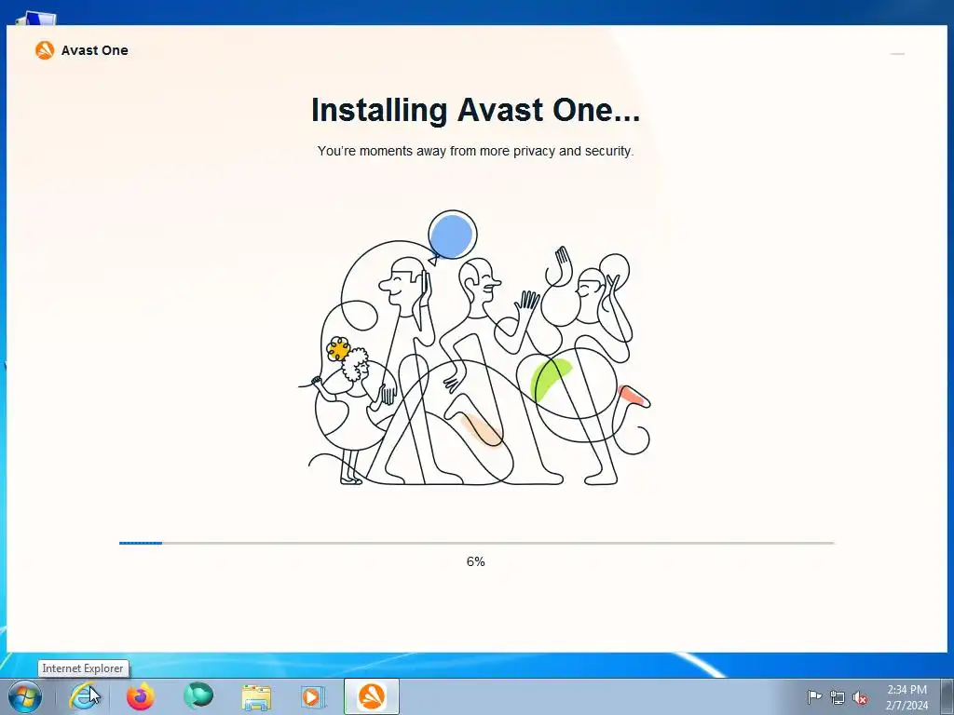
Task: Select the Avast One installer taskbar button
Action: pyautogui.click(x=371, y=696)
